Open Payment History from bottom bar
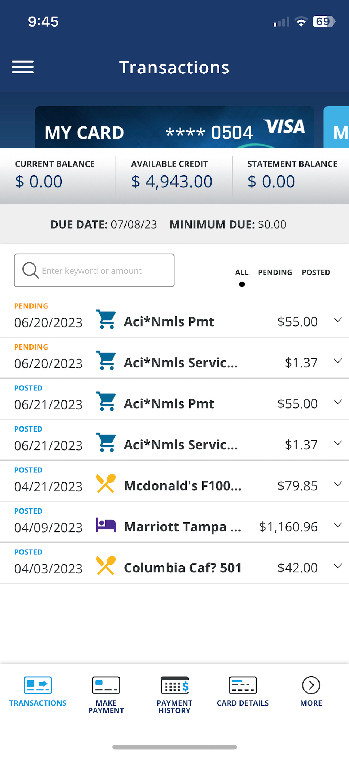The height and width of the screenshot is (757, 349). pyautogui.click(x=174, y=685)
